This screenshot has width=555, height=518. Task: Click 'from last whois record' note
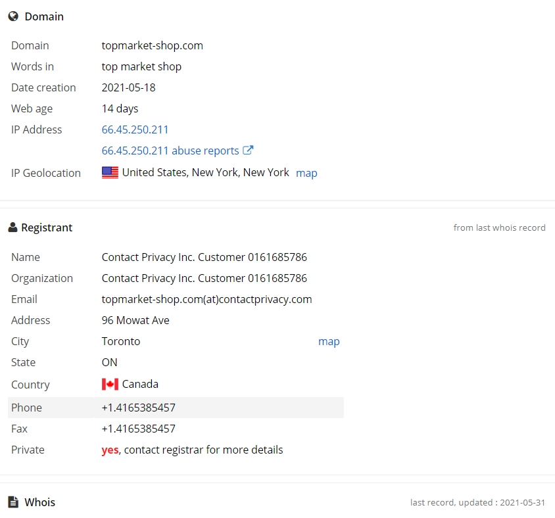pyautogui.click(x=499, y=227)
